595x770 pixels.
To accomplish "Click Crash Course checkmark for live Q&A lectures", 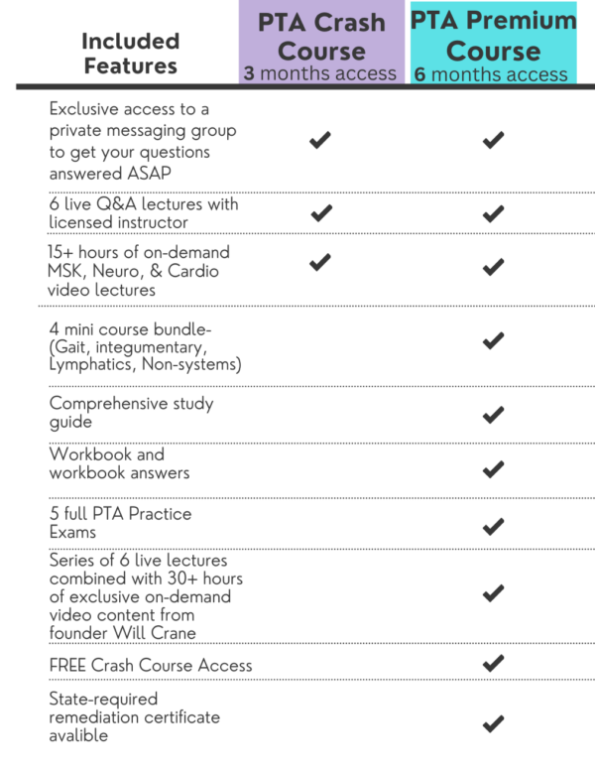I will click(319, 212).
